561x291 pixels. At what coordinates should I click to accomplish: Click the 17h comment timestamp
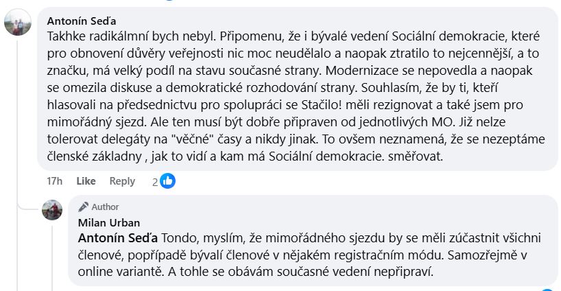pyautogui.click(x=54, y=181)
